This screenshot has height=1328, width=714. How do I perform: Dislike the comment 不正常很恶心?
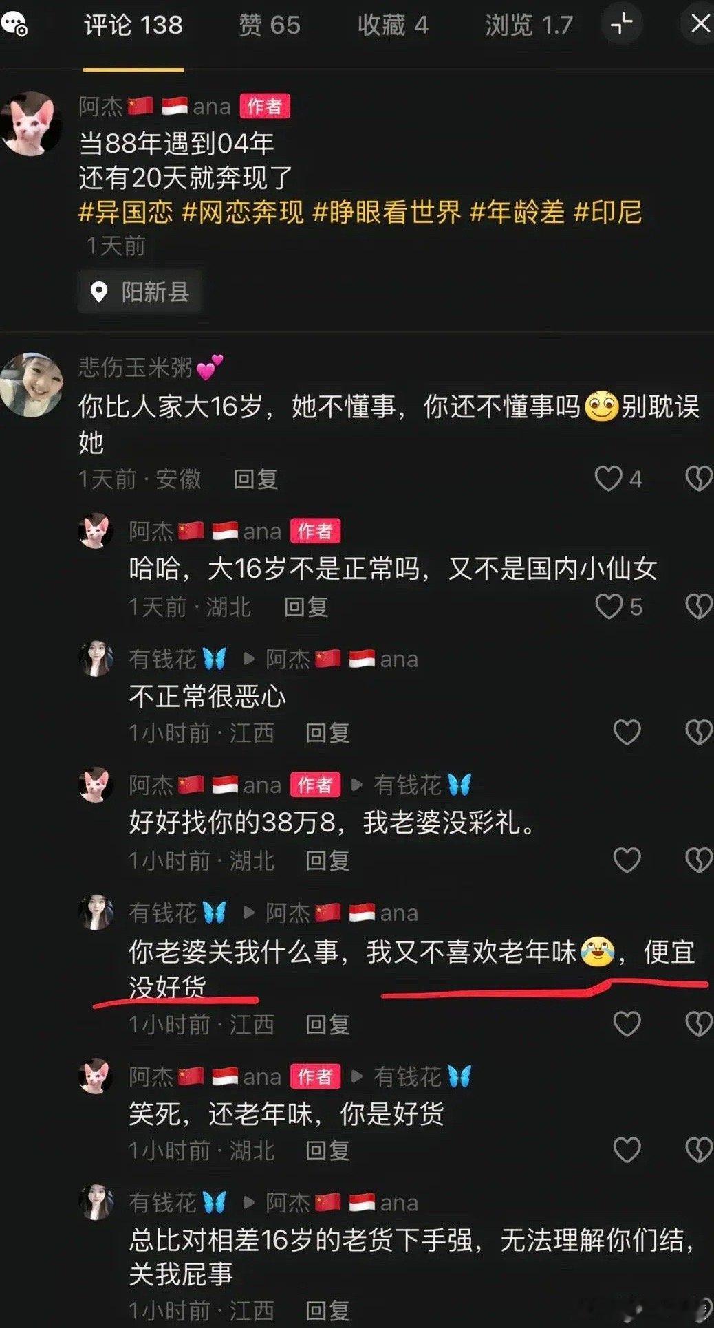[x=699, y=732]
